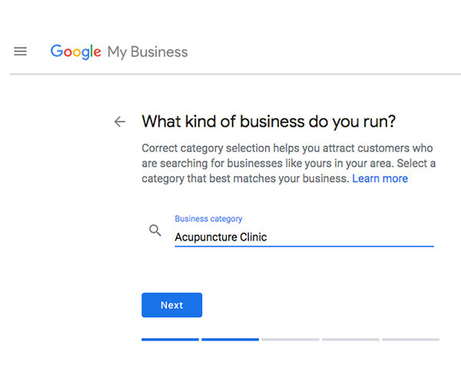This screenshot has height=365, width=461.
Task: Open the Learn more link
Action: (380, 178)
